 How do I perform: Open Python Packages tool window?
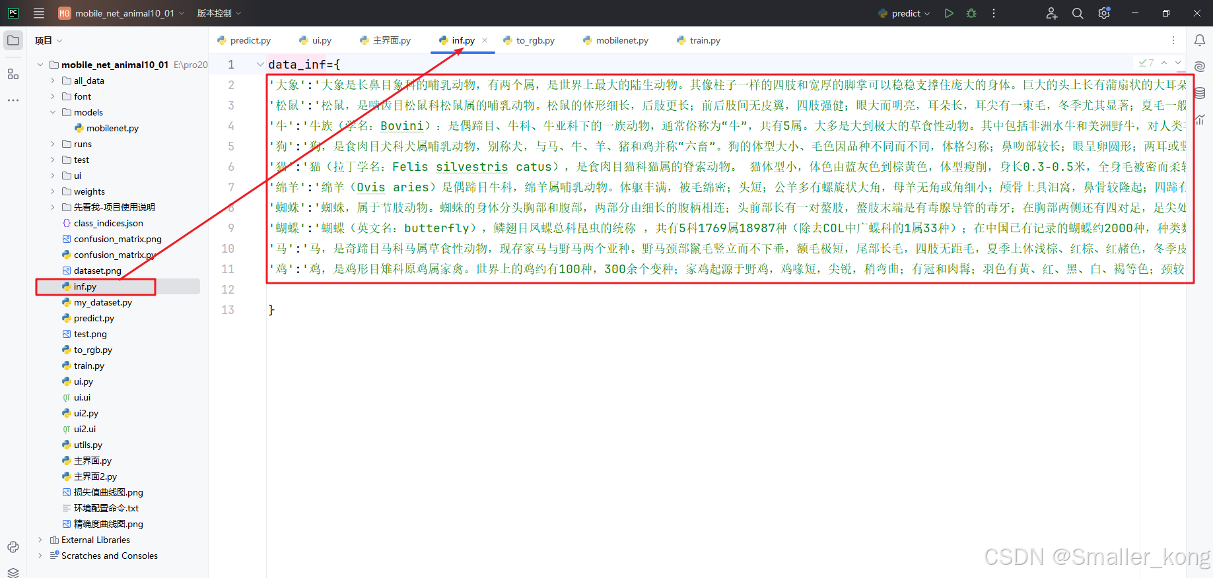pos(13,547)
